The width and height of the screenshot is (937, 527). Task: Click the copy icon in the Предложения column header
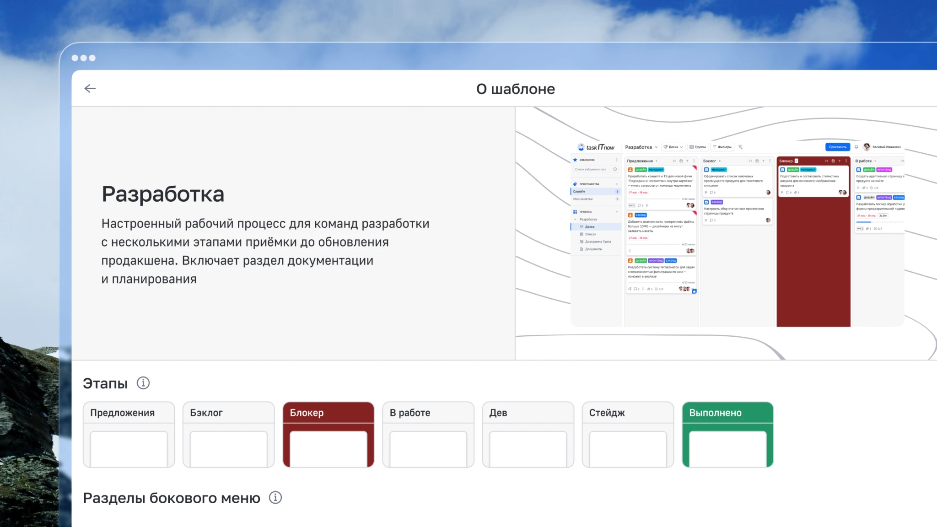click(681, 161)
